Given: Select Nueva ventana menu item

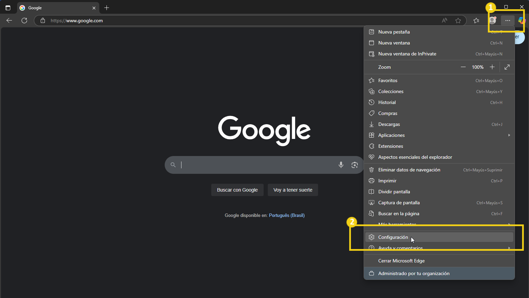Looking at the screenshot, I should pos(439,43).
